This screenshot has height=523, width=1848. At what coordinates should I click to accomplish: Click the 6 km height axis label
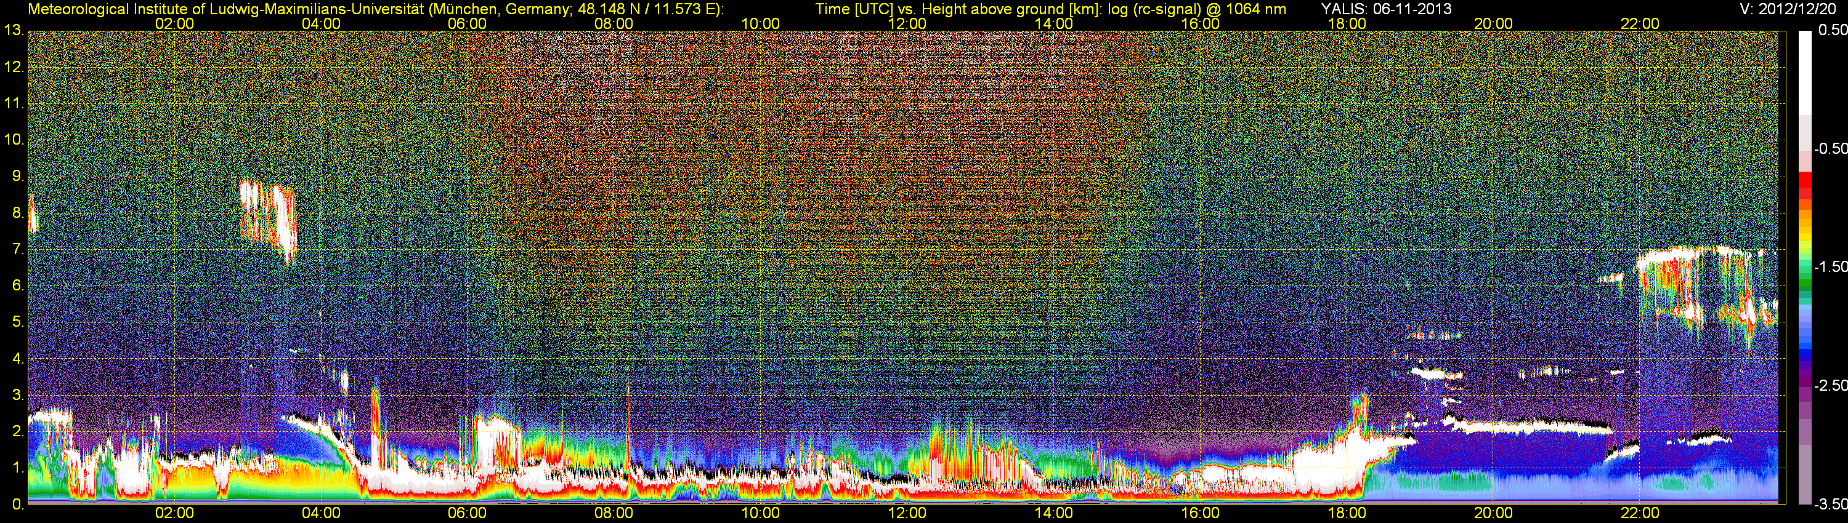18,286
